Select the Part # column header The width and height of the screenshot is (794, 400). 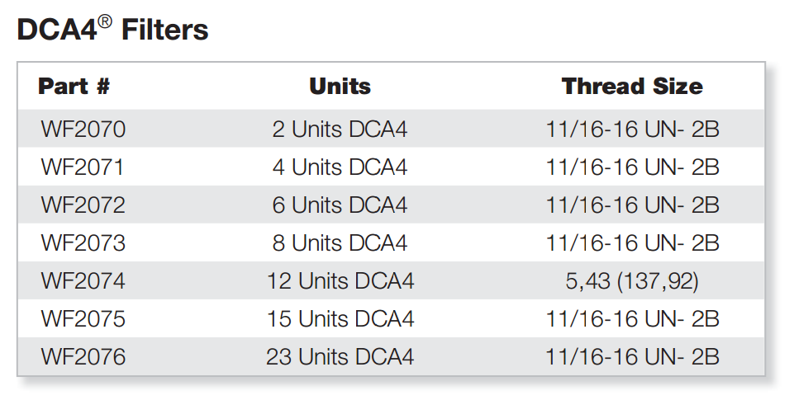74,86
